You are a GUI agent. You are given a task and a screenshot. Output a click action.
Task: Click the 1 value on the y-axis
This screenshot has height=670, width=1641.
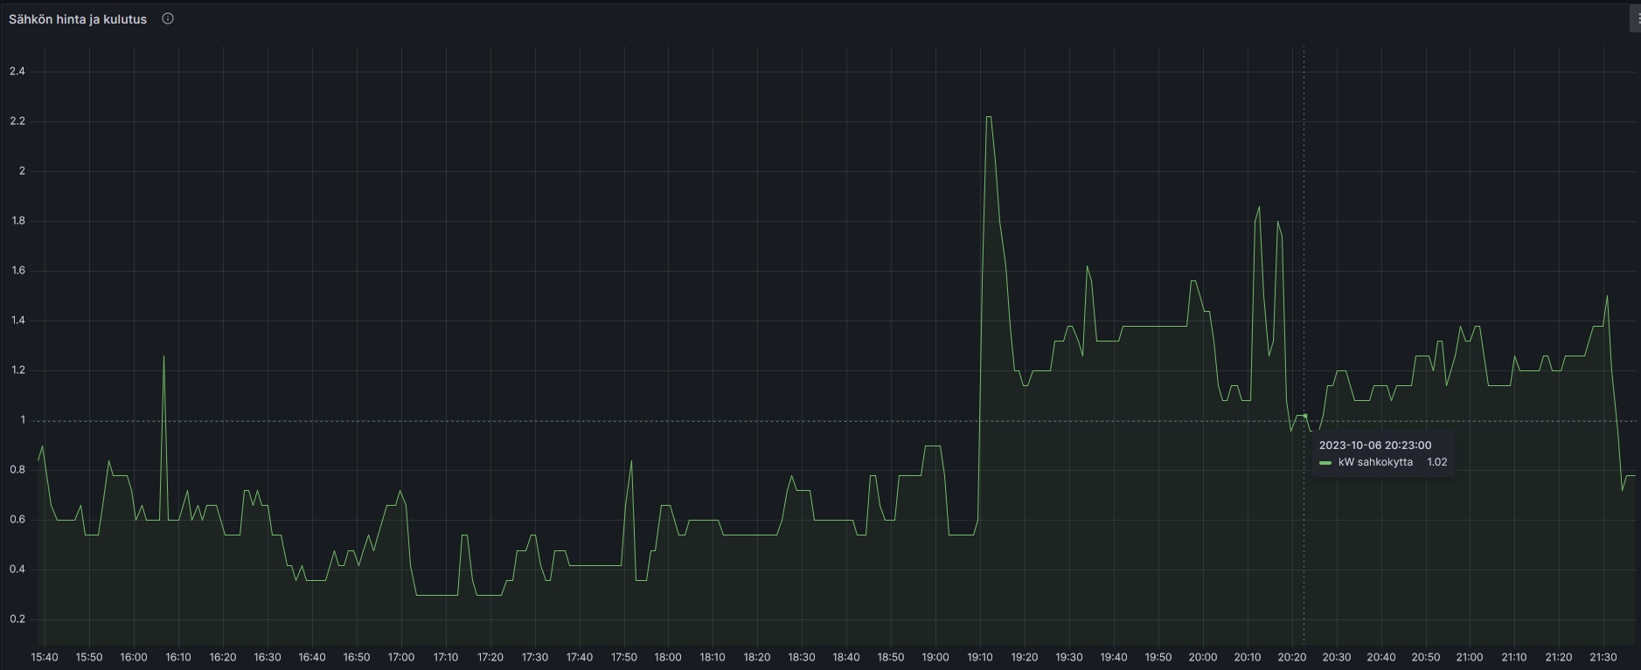click(x=23, y=420)
